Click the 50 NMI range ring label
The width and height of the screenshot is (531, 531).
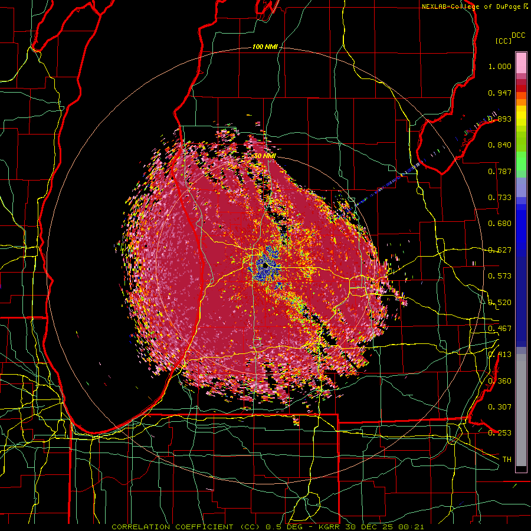coord(265,156)
